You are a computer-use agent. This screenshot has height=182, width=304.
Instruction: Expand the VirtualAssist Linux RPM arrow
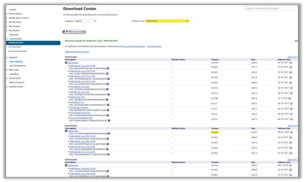pos(69,87)
